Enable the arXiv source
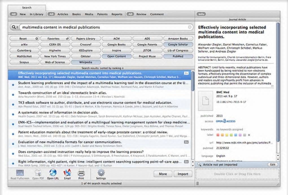This screenshot has width=288, height=195. [24, 44]
